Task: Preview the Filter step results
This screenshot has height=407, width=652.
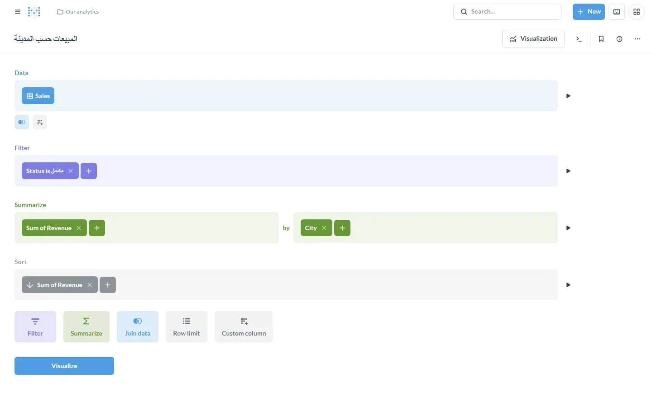Action: 568,171
